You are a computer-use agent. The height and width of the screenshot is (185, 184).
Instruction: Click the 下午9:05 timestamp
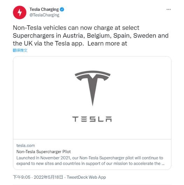tap(22, 177)
